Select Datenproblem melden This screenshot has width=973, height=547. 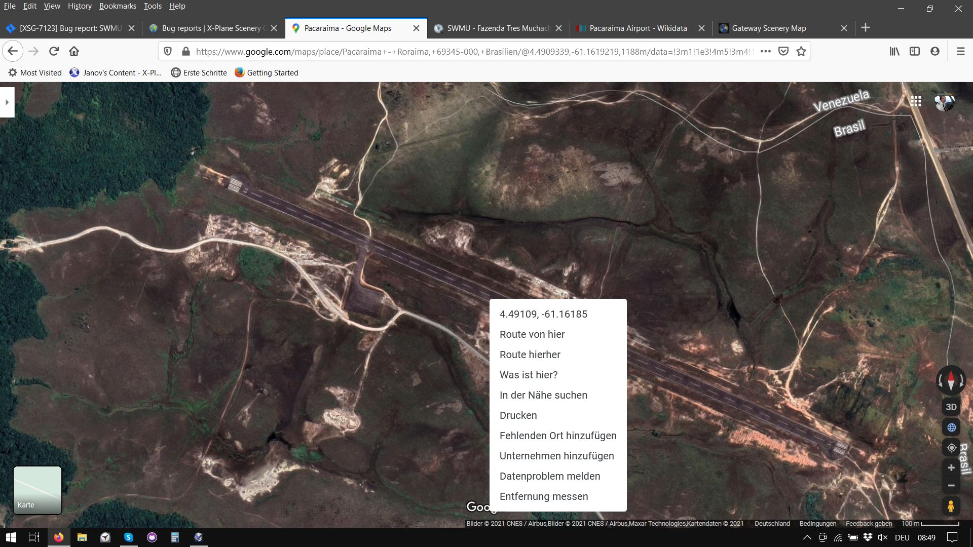[558, 476]
